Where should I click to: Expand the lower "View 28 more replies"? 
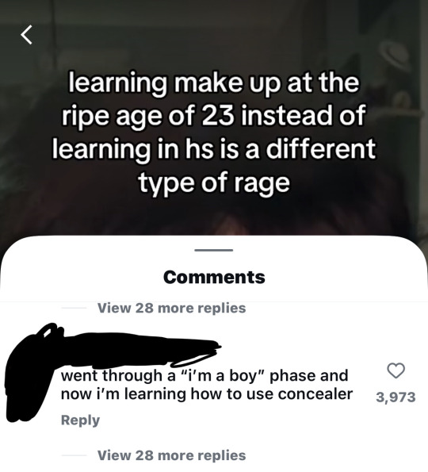(x=171, y=455)
